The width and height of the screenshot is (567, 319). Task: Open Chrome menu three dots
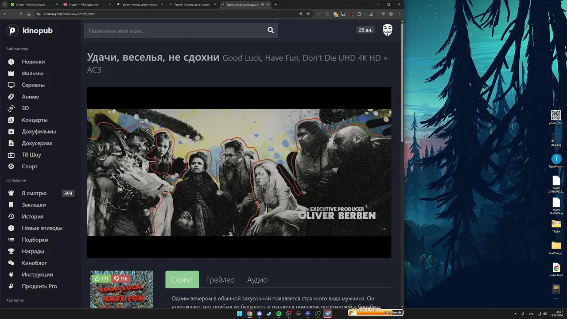pos(399,14)
